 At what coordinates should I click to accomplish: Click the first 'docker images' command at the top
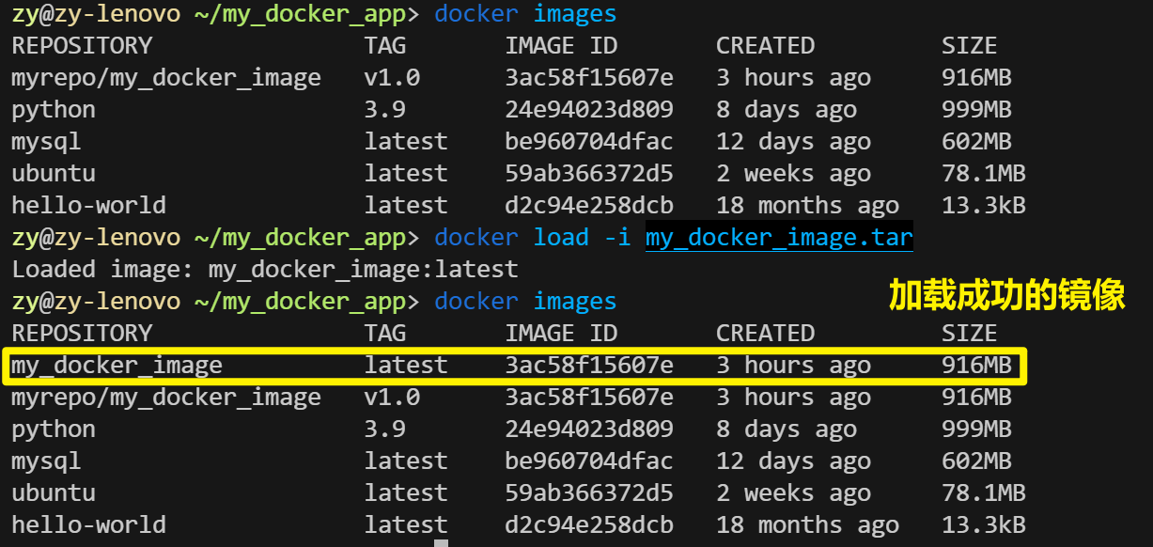[x=526, y=14]
